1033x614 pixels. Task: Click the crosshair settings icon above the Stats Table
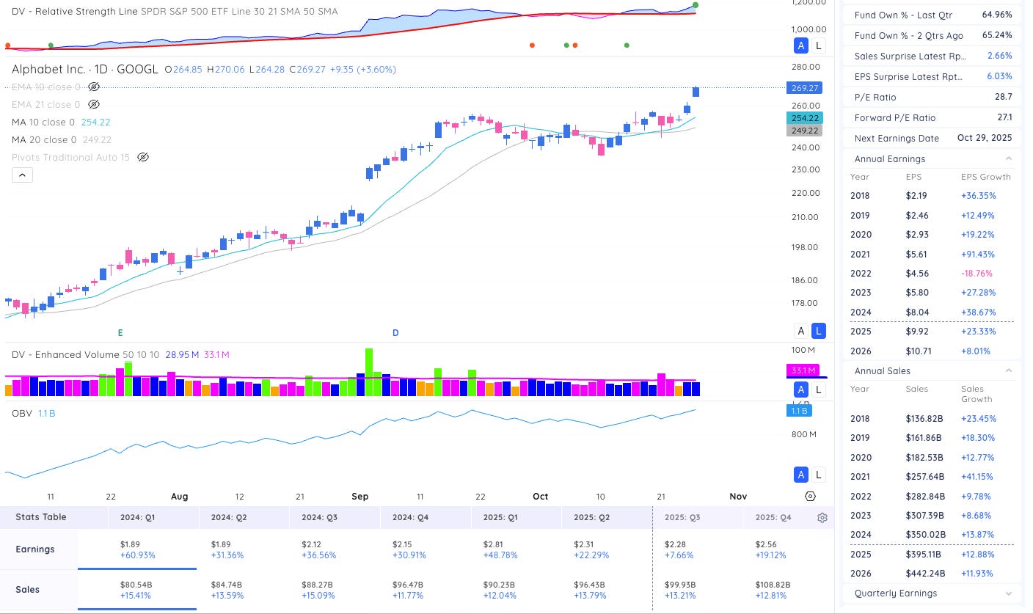point(811,496)
